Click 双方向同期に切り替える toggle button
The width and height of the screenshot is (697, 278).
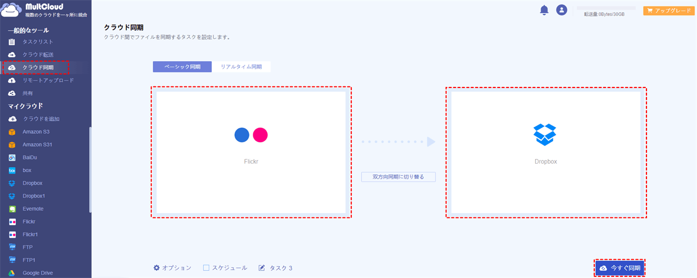398,177
